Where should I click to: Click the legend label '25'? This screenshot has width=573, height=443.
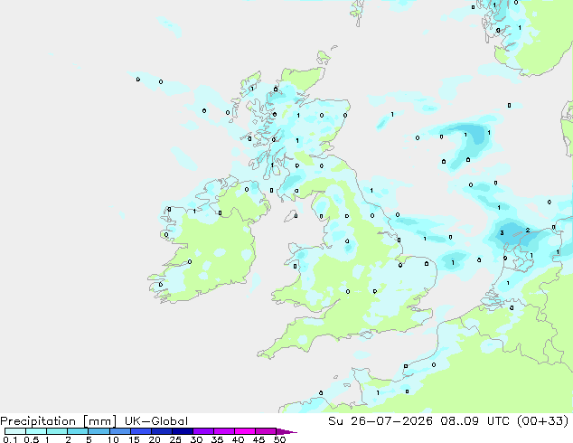pyautogui.click(x=175, y=439)
